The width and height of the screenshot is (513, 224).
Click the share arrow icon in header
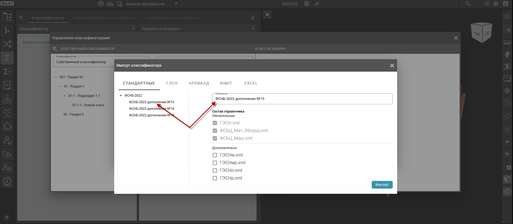tap(317, 4)
